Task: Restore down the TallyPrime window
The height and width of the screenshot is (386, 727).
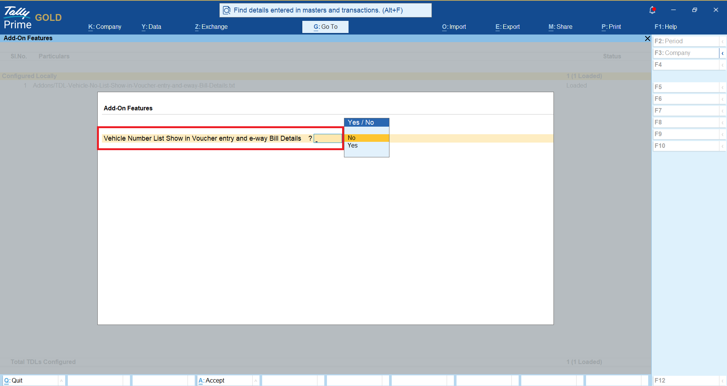Action: point(694,10)
